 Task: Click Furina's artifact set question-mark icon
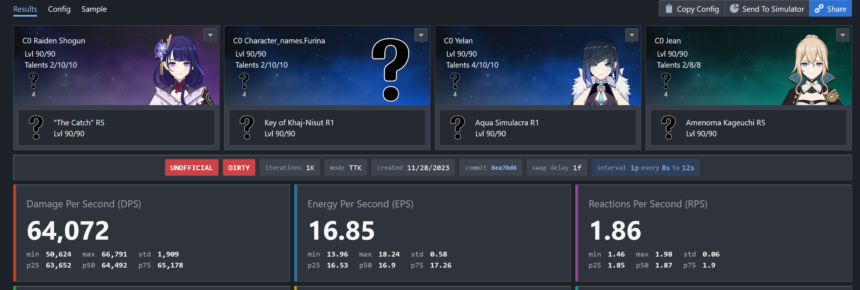click(244, 81)
